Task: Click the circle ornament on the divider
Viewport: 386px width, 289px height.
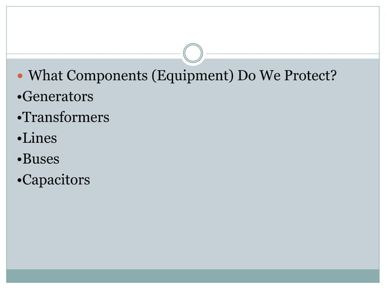Action: click(193, 53)
